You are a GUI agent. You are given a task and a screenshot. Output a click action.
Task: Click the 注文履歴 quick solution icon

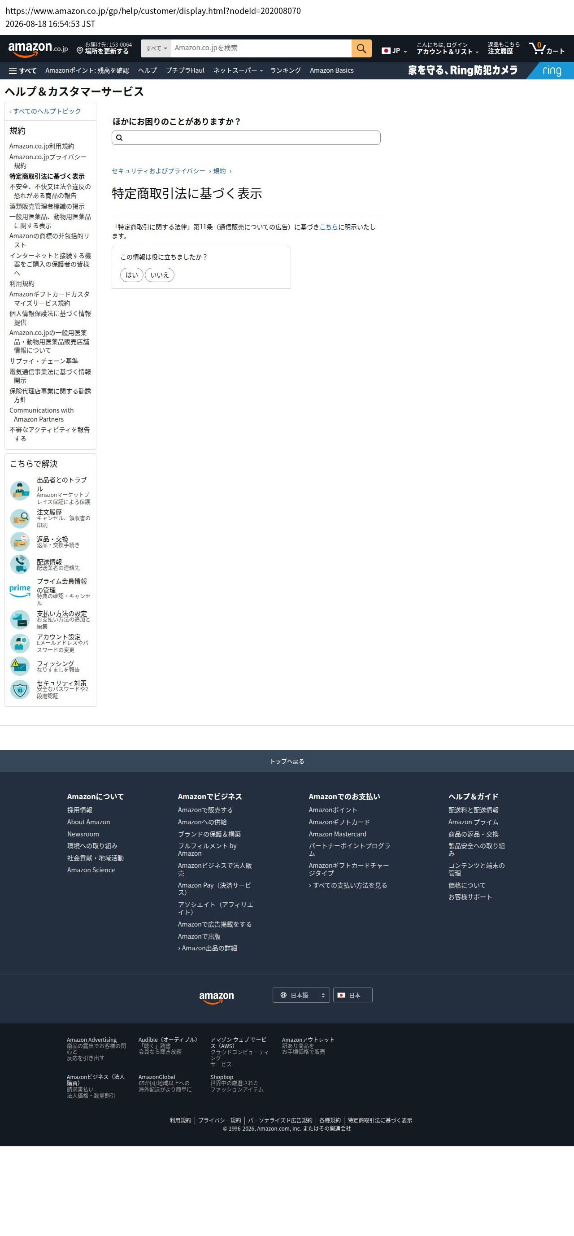(x=20, y=519)
